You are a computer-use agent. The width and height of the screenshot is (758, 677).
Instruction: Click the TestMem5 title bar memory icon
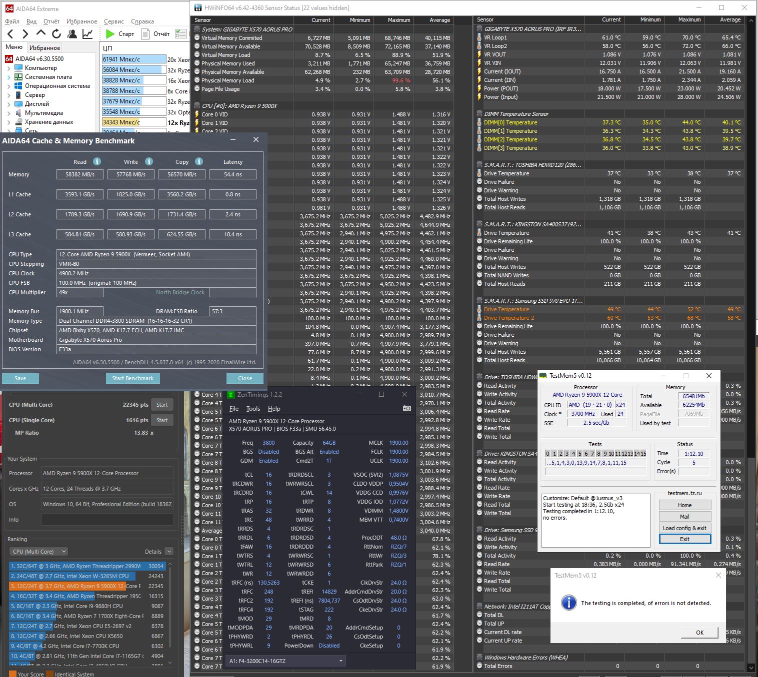pos(543,376)
